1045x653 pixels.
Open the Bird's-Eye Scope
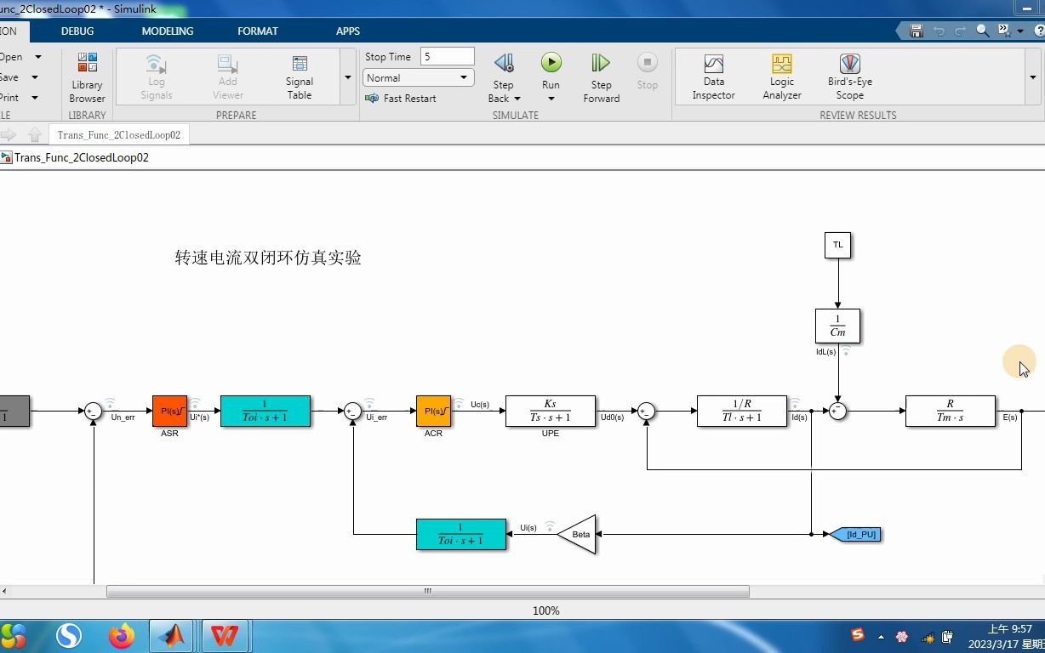(849, 77)
